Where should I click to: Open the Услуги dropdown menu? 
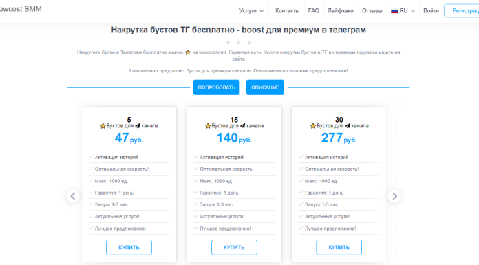click(x=251, y=11)
